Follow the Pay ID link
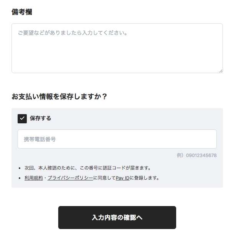Viewport: 234px width, 239px height. (123, 178)
